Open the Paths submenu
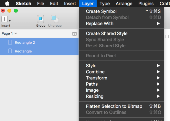 pyautogui.click(x=122, y=84)
